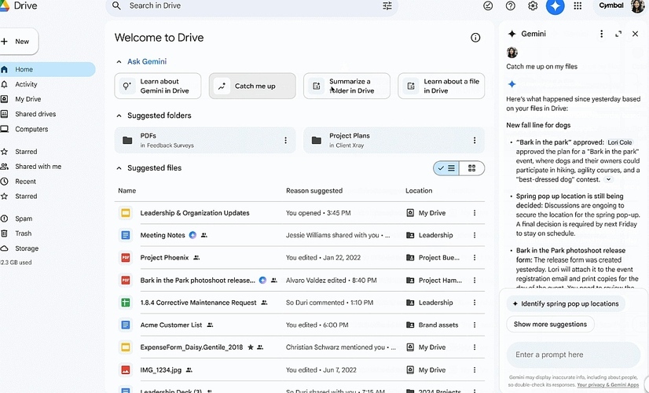Click Summarize a folder in Drive chip
This screenshot has height=393, width=649.
tap(346, 86)
